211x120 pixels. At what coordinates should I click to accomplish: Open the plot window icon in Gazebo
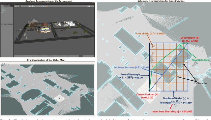click(91, 6)
